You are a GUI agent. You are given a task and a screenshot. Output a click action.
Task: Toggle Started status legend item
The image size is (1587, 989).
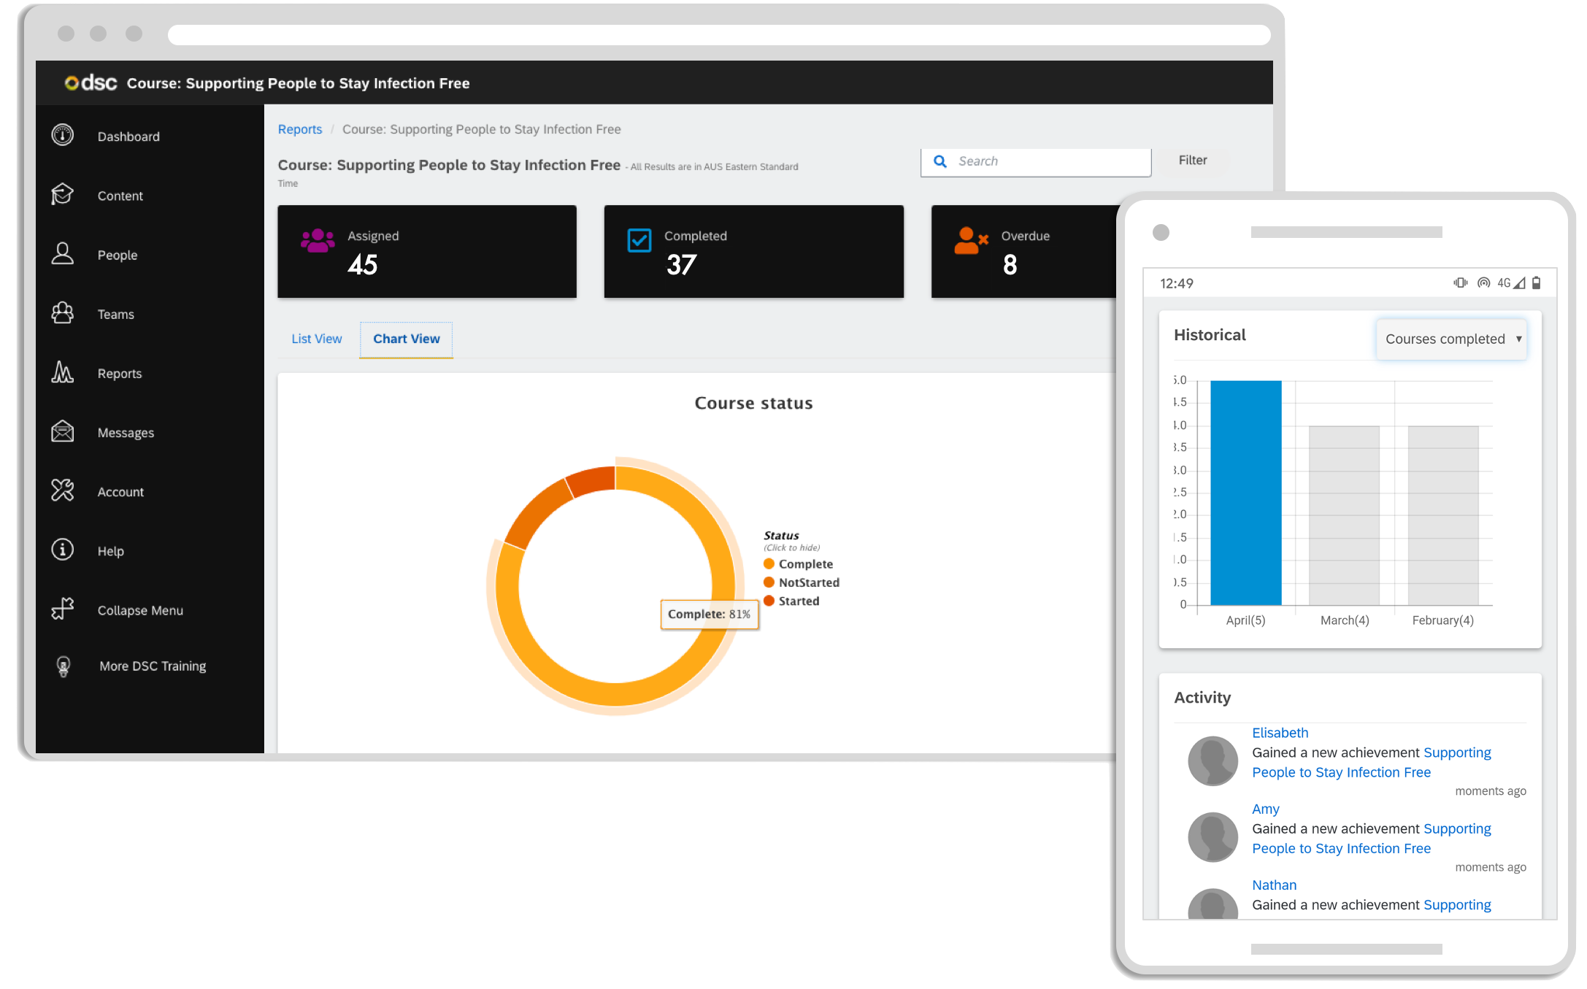tap(798, 601)
